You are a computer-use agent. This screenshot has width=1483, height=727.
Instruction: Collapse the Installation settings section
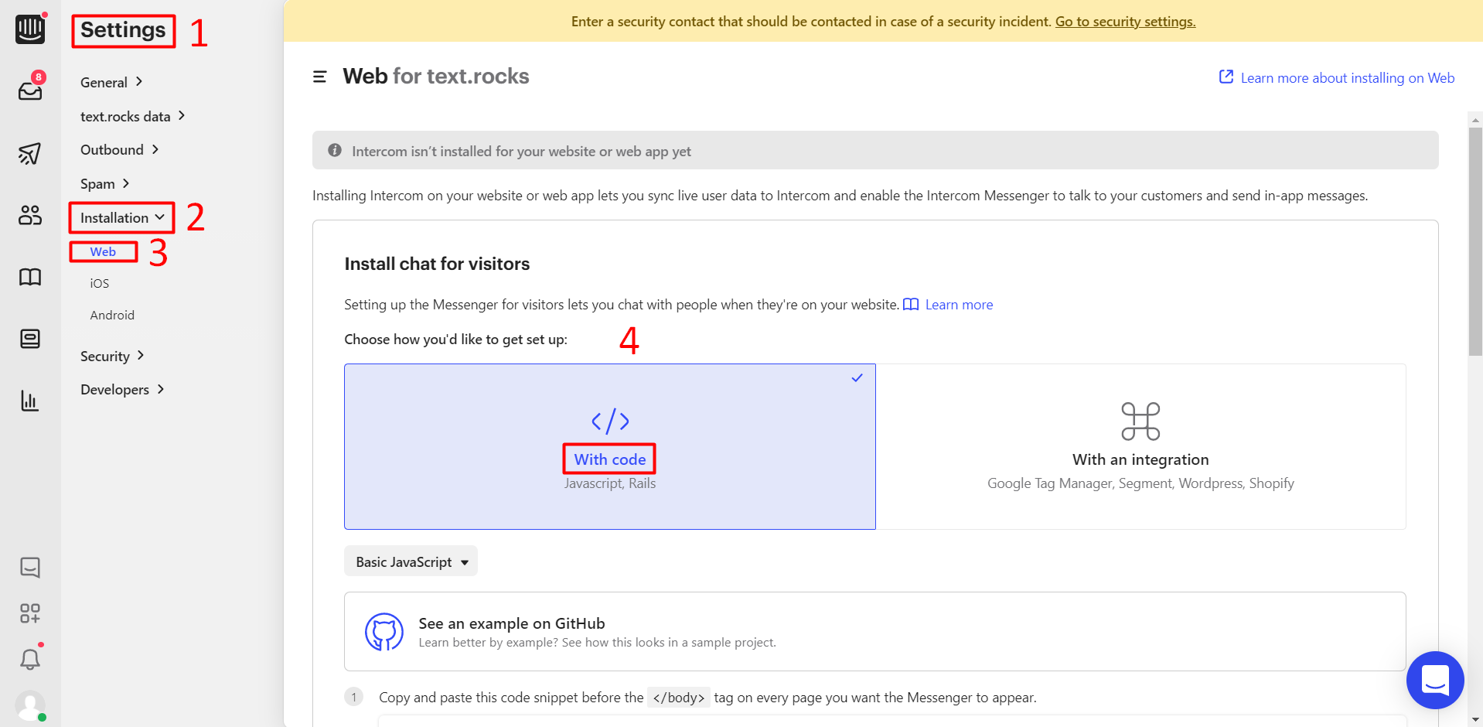(121, 218)
